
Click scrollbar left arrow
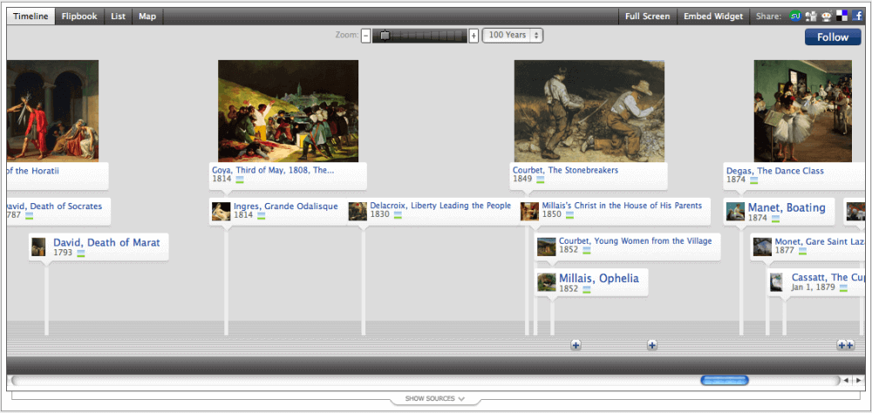(847, 381)
